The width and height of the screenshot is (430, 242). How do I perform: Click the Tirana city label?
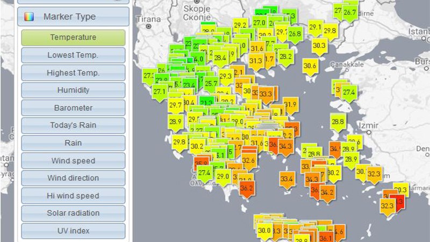[x=148, y=19]
